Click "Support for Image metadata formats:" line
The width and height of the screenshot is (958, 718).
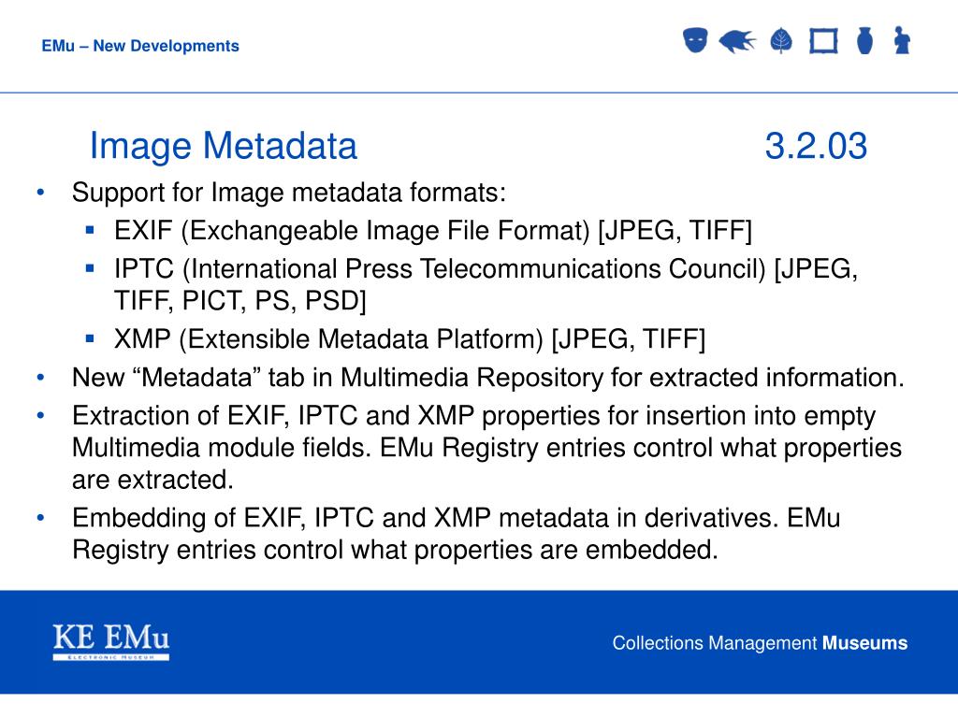[x=289, y=193]
